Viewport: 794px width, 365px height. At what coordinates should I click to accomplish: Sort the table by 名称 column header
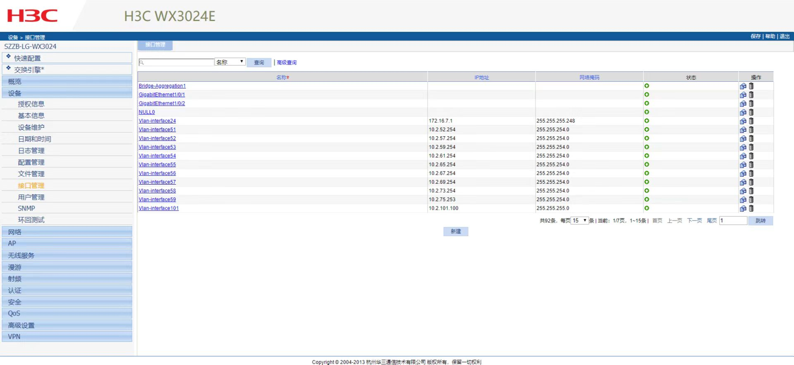282,77
